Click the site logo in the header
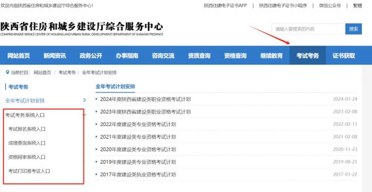Image resolution: width=372 pixels, height=192 pixels. (82, 29)
